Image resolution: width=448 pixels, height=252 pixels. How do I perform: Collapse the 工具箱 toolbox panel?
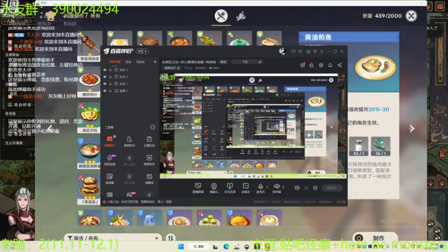coord(153,127)
